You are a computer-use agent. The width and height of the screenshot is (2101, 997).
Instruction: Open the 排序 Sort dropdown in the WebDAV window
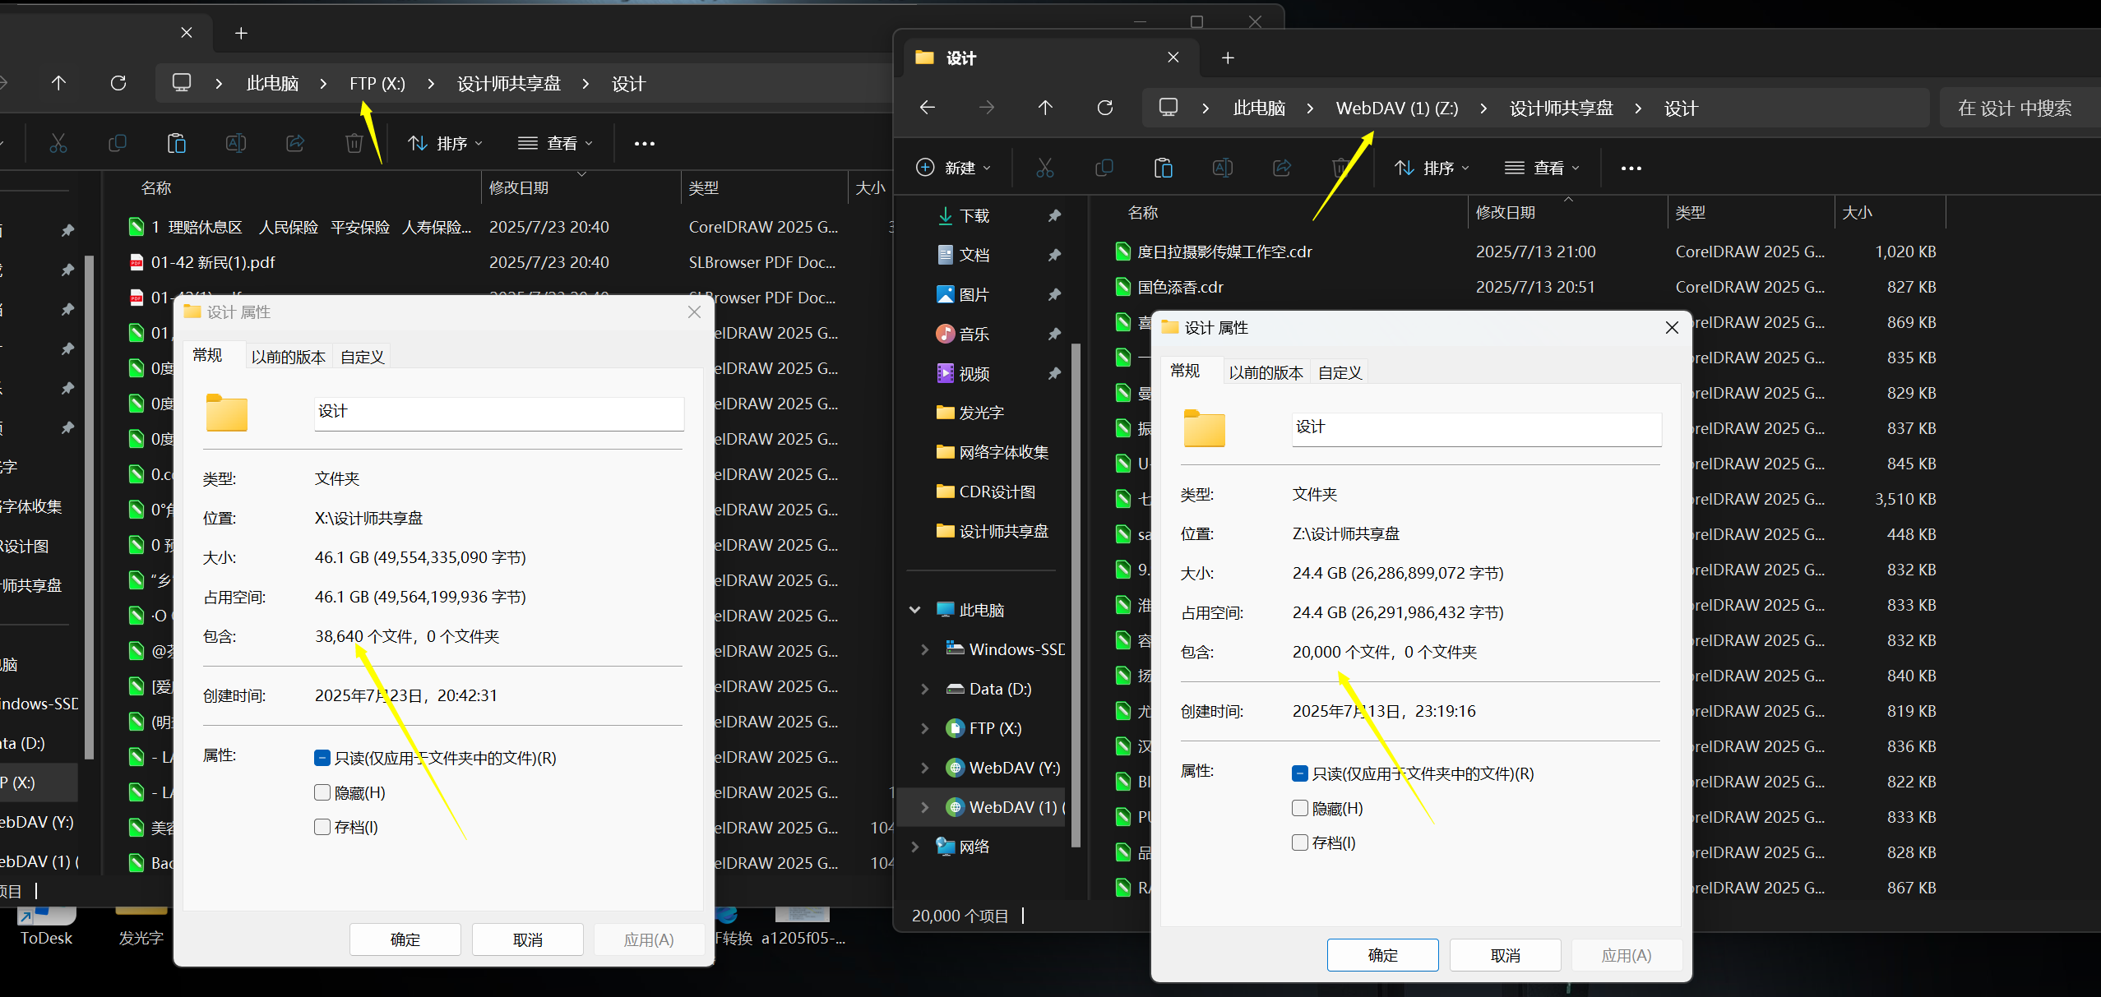click(x=1432, y=168)
